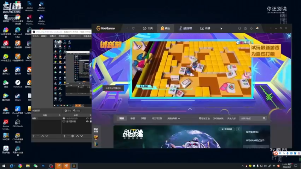Open OBS Studio desktop shortcut

[18, 124]
